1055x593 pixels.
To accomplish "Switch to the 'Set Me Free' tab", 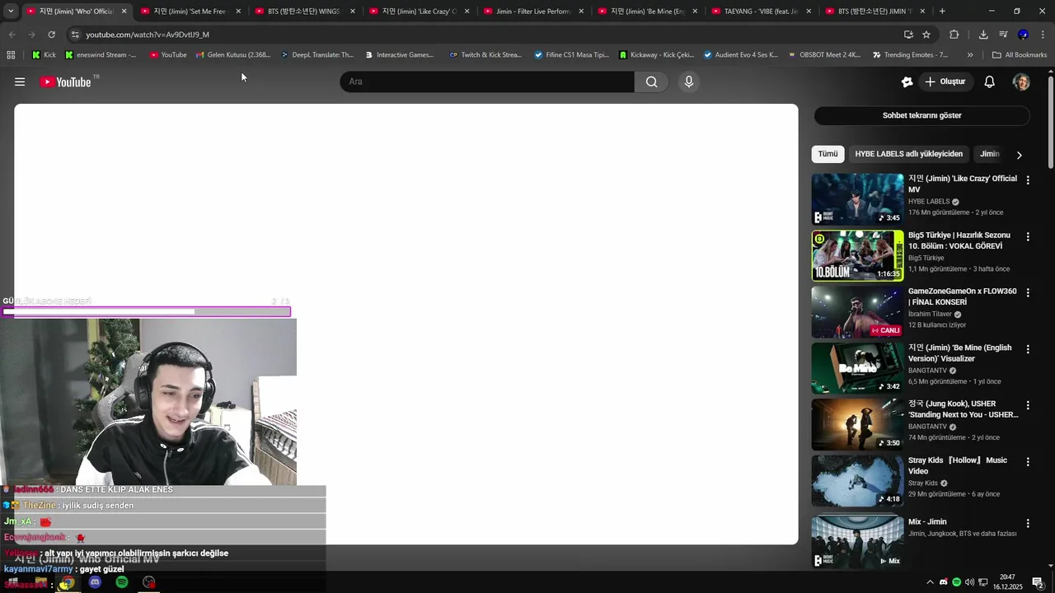I will pos(190,12).
